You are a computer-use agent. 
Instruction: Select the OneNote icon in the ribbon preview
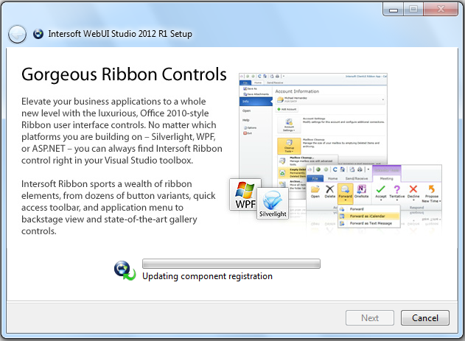pos(362,190)
